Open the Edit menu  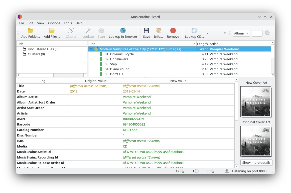click(31, 23)
